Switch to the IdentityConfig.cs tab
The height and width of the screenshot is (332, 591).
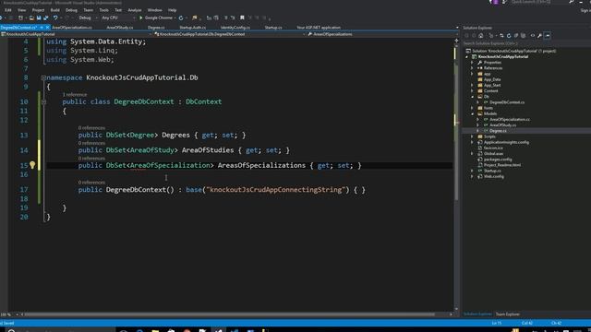[235, 28]
